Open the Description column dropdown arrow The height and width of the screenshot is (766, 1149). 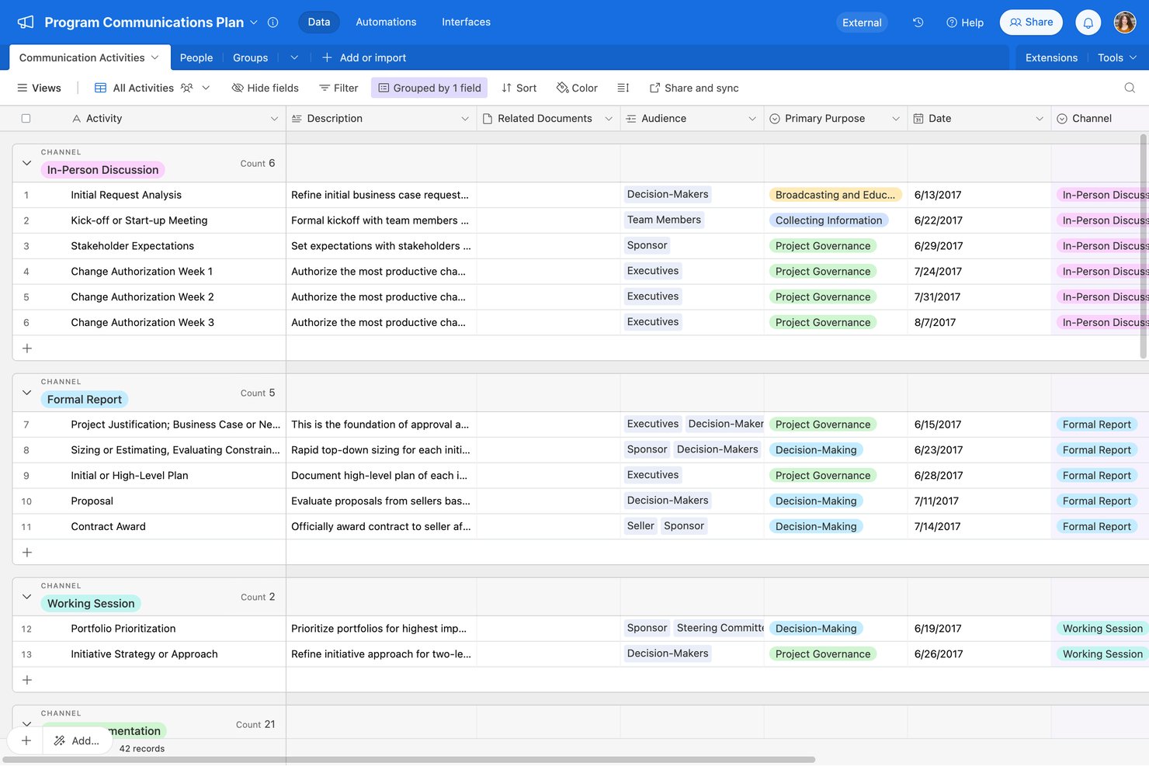[465, 119]
